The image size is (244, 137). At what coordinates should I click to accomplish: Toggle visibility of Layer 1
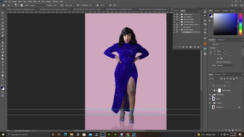[x=210, y=99]
